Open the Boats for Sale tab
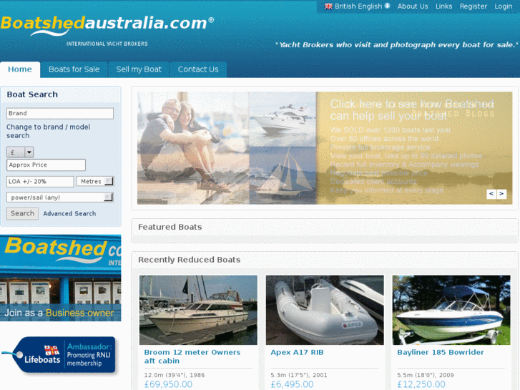This screenshot has width=520, height=390. [x=74, y=69]
